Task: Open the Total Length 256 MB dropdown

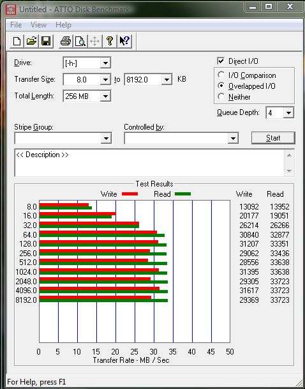Action: [x=105, y=96]
